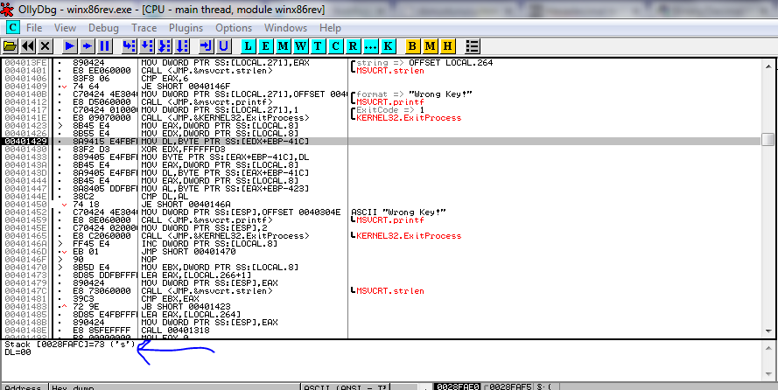The height and width of the screenshot is (390, 778).
Task: Open Windows list with W icon
Action: coord(301,46)
